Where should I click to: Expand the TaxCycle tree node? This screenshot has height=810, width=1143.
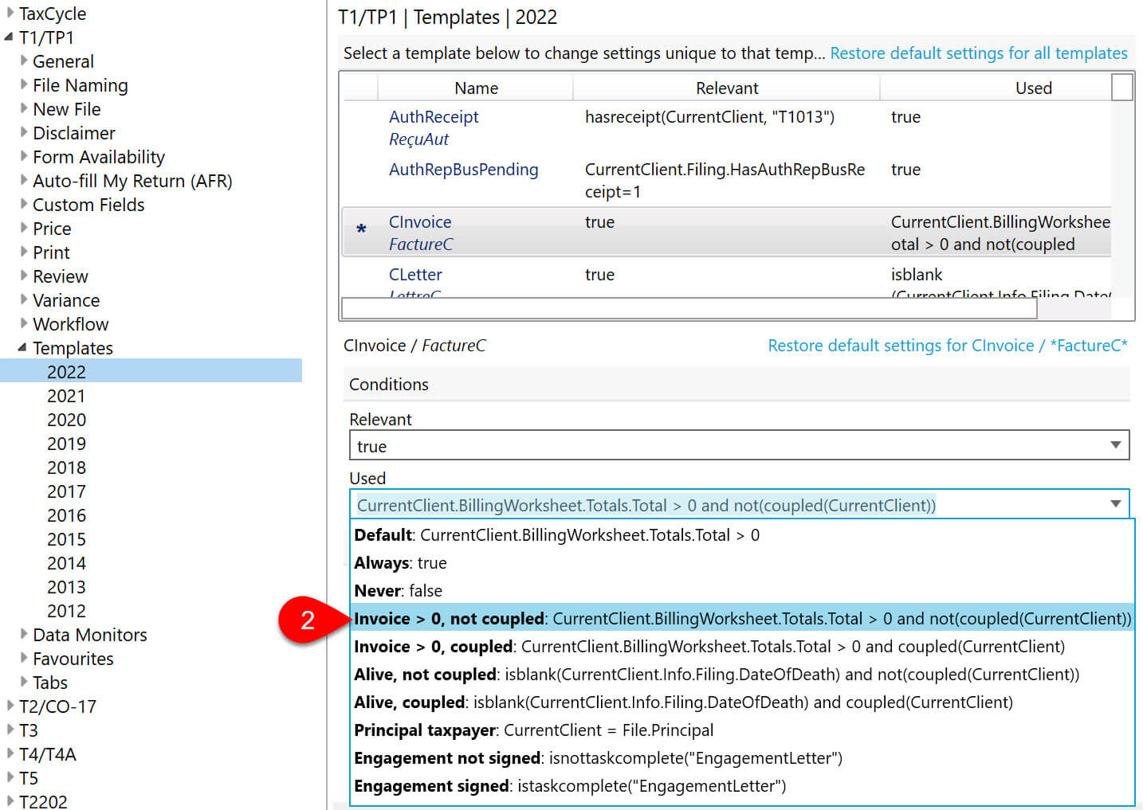click(10, 13)
